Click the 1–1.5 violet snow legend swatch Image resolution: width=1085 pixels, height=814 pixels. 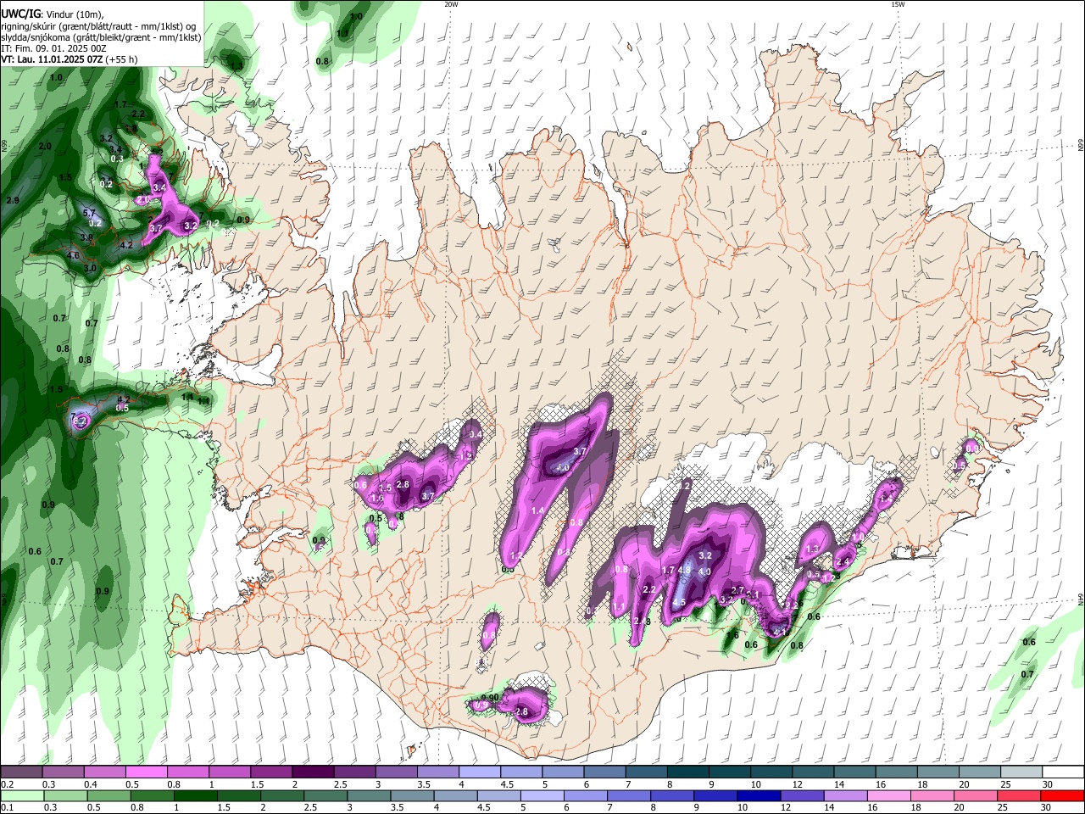(x=229, y=772)
